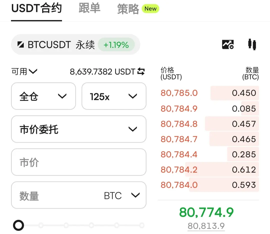
Task: Click the transfer arrows next to USDT balance
Action: coord(141,71)
